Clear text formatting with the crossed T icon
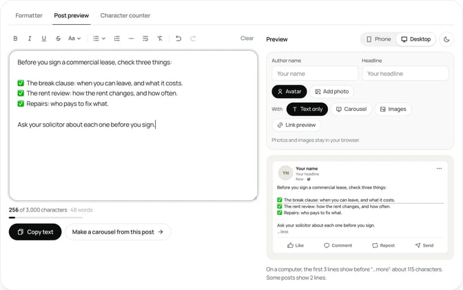 click(160, 39)
